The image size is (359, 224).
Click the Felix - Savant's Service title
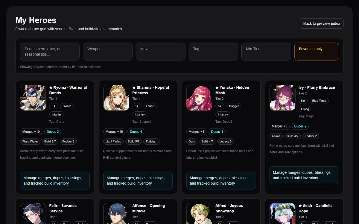point(63,208)
